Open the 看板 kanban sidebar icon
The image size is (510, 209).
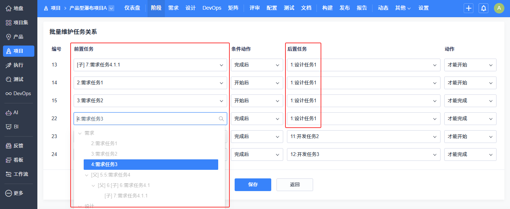point(9,160)
